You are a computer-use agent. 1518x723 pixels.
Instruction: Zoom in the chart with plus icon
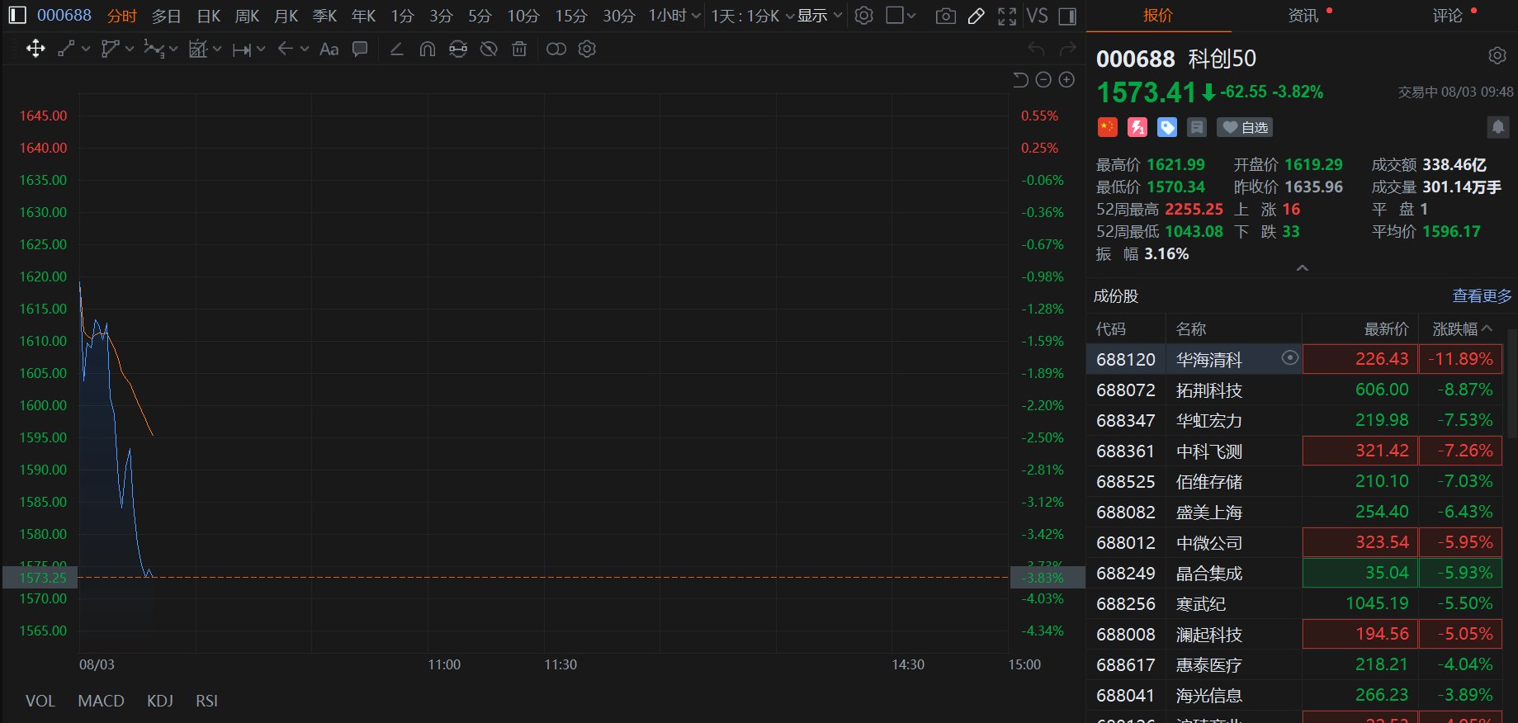coord(1066,79)
